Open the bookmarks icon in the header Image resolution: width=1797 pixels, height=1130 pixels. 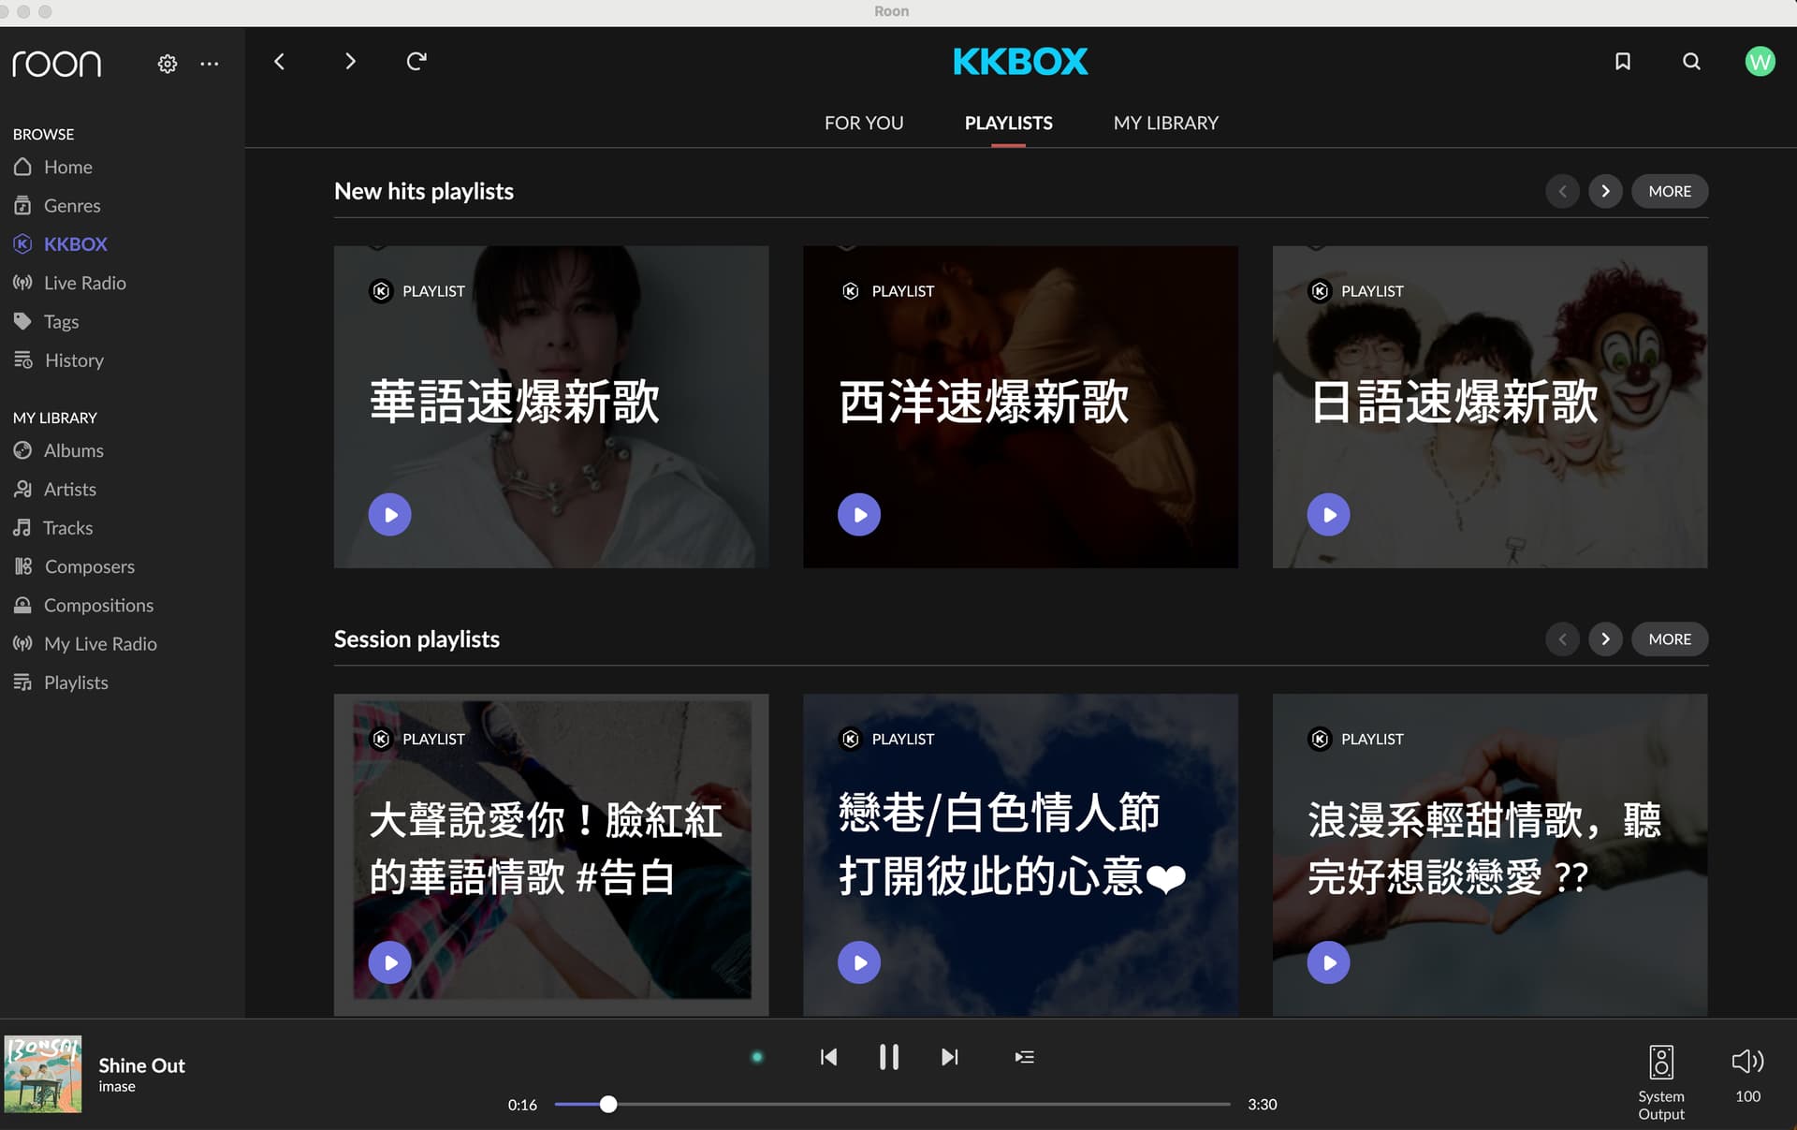click(1623, 61)
